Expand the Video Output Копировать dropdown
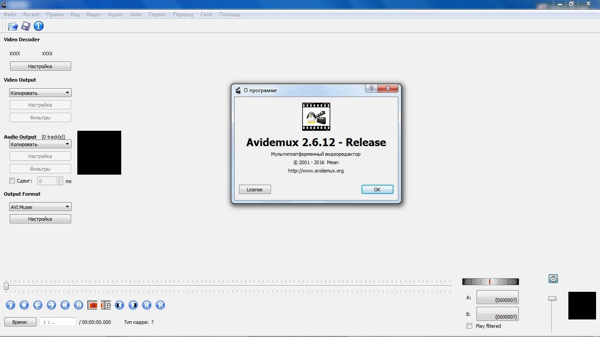The width and height of the screenshot is (600, 337). tap(40, 93)
